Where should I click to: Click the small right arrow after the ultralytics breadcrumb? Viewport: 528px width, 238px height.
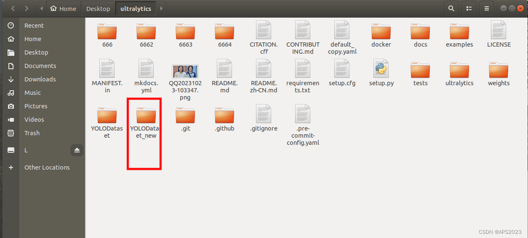point(161,8)
